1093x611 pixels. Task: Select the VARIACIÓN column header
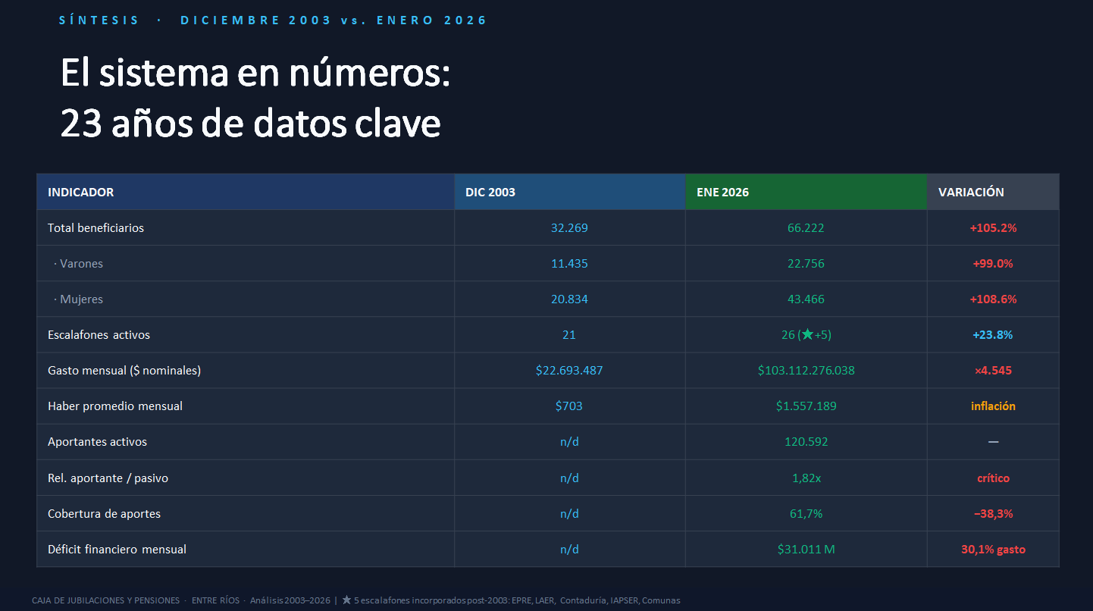[971, 193]
